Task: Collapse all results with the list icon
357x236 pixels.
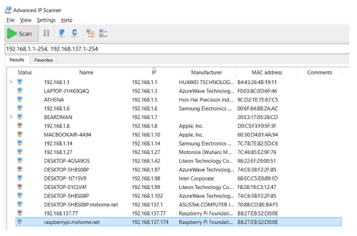Action: (x=103, y=33)
